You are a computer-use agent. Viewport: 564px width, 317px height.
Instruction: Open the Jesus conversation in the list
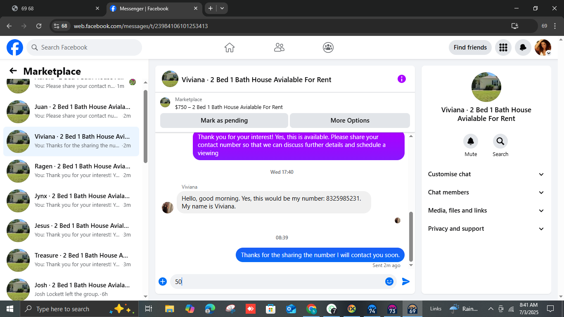[x=71, y=230]
